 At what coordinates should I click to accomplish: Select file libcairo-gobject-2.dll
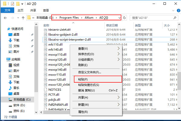63,34
